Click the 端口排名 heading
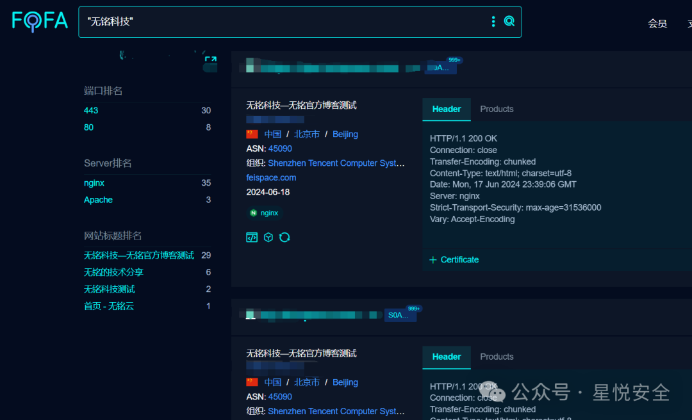The height and width of the screenshot is (420, 692). pos(103,90)
